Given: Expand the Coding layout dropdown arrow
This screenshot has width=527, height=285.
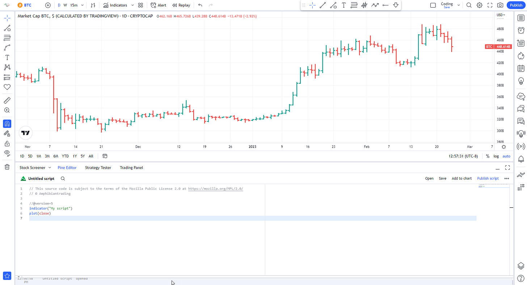Looking at the screenshot, I should [x=459, y=5].
